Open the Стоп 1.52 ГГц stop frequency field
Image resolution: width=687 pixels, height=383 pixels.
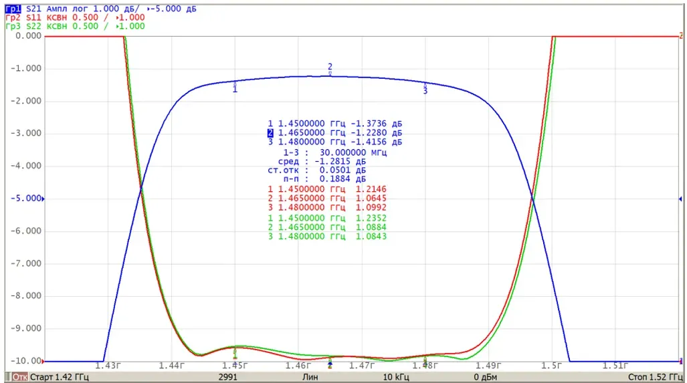pyautogui.click(x=655, y=377)
